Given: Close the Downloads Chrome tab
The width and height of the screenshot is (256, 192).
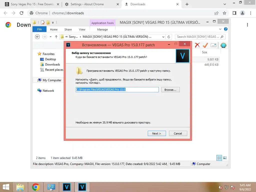Looking at the screenshot, I should click(177, 4).
